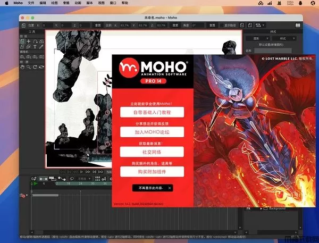Expand the Background layer triangle
The height and width of the screenshot is (243, 319).
tap(262, 209)
